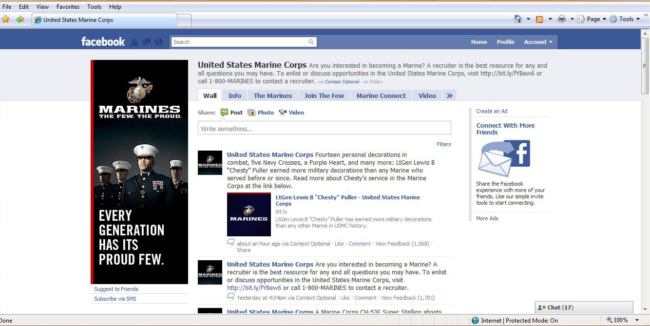This screenshot has width=650, height=326.
Task: Click the Print icon
Action: [x=561, y=19]
